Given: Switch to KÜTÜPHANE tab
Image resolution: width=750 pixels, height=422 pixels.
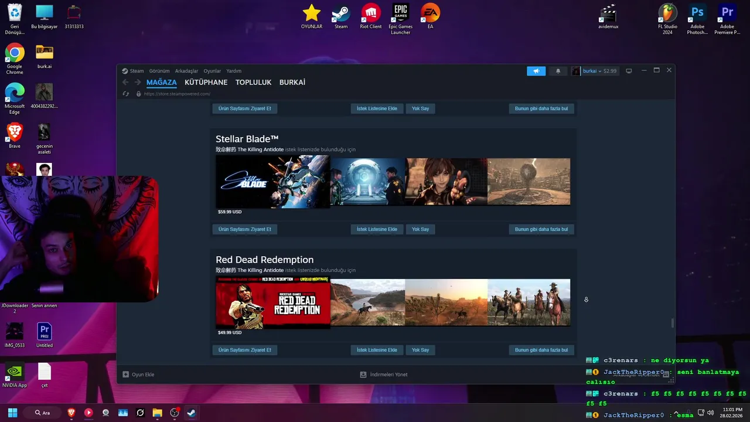Looking at the screenshot, I should point(206,83).
